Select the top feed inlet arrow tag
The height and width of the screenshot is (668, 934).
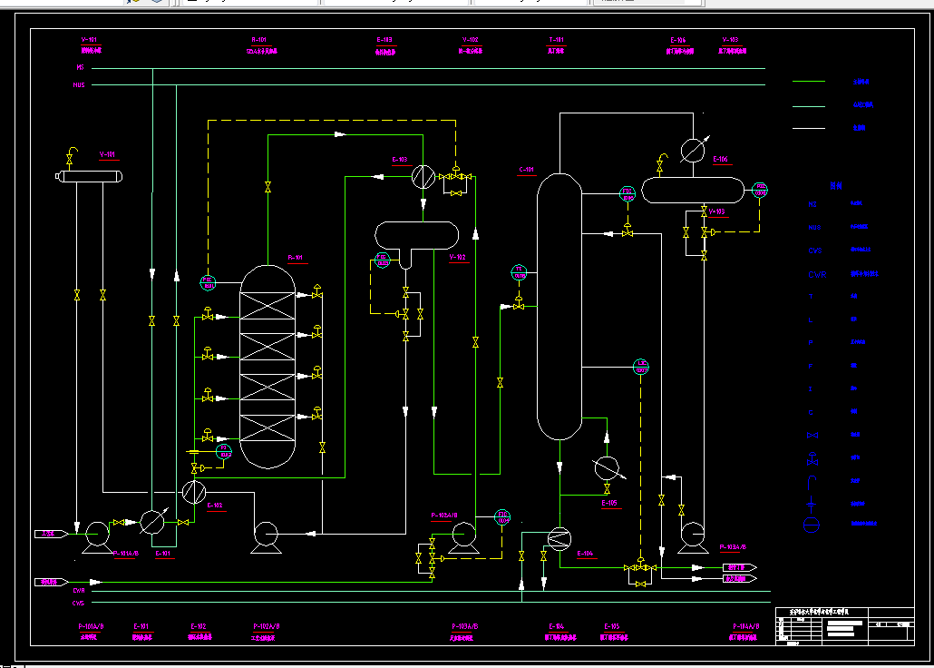tap(51, 534)
